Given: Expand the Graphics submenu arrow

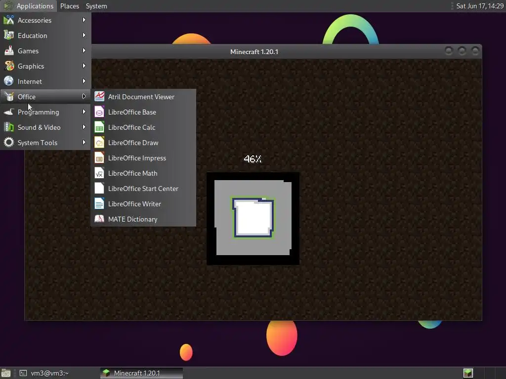Looking at the screenshot, I should 84,66.
